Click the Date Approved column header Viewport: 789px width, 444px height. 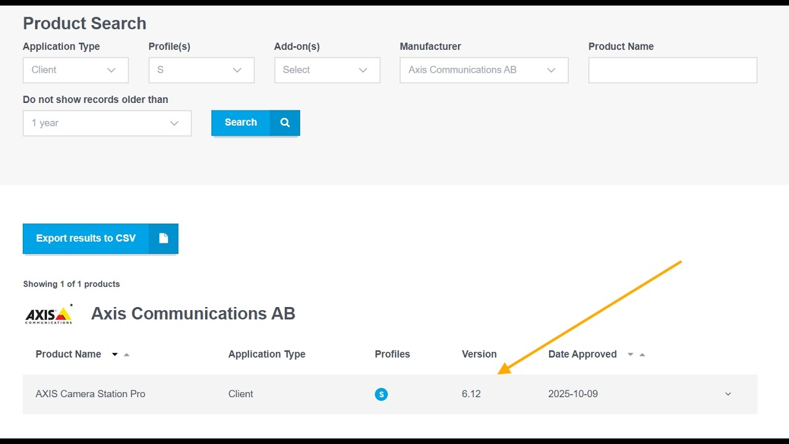click(x=583, y=354)
